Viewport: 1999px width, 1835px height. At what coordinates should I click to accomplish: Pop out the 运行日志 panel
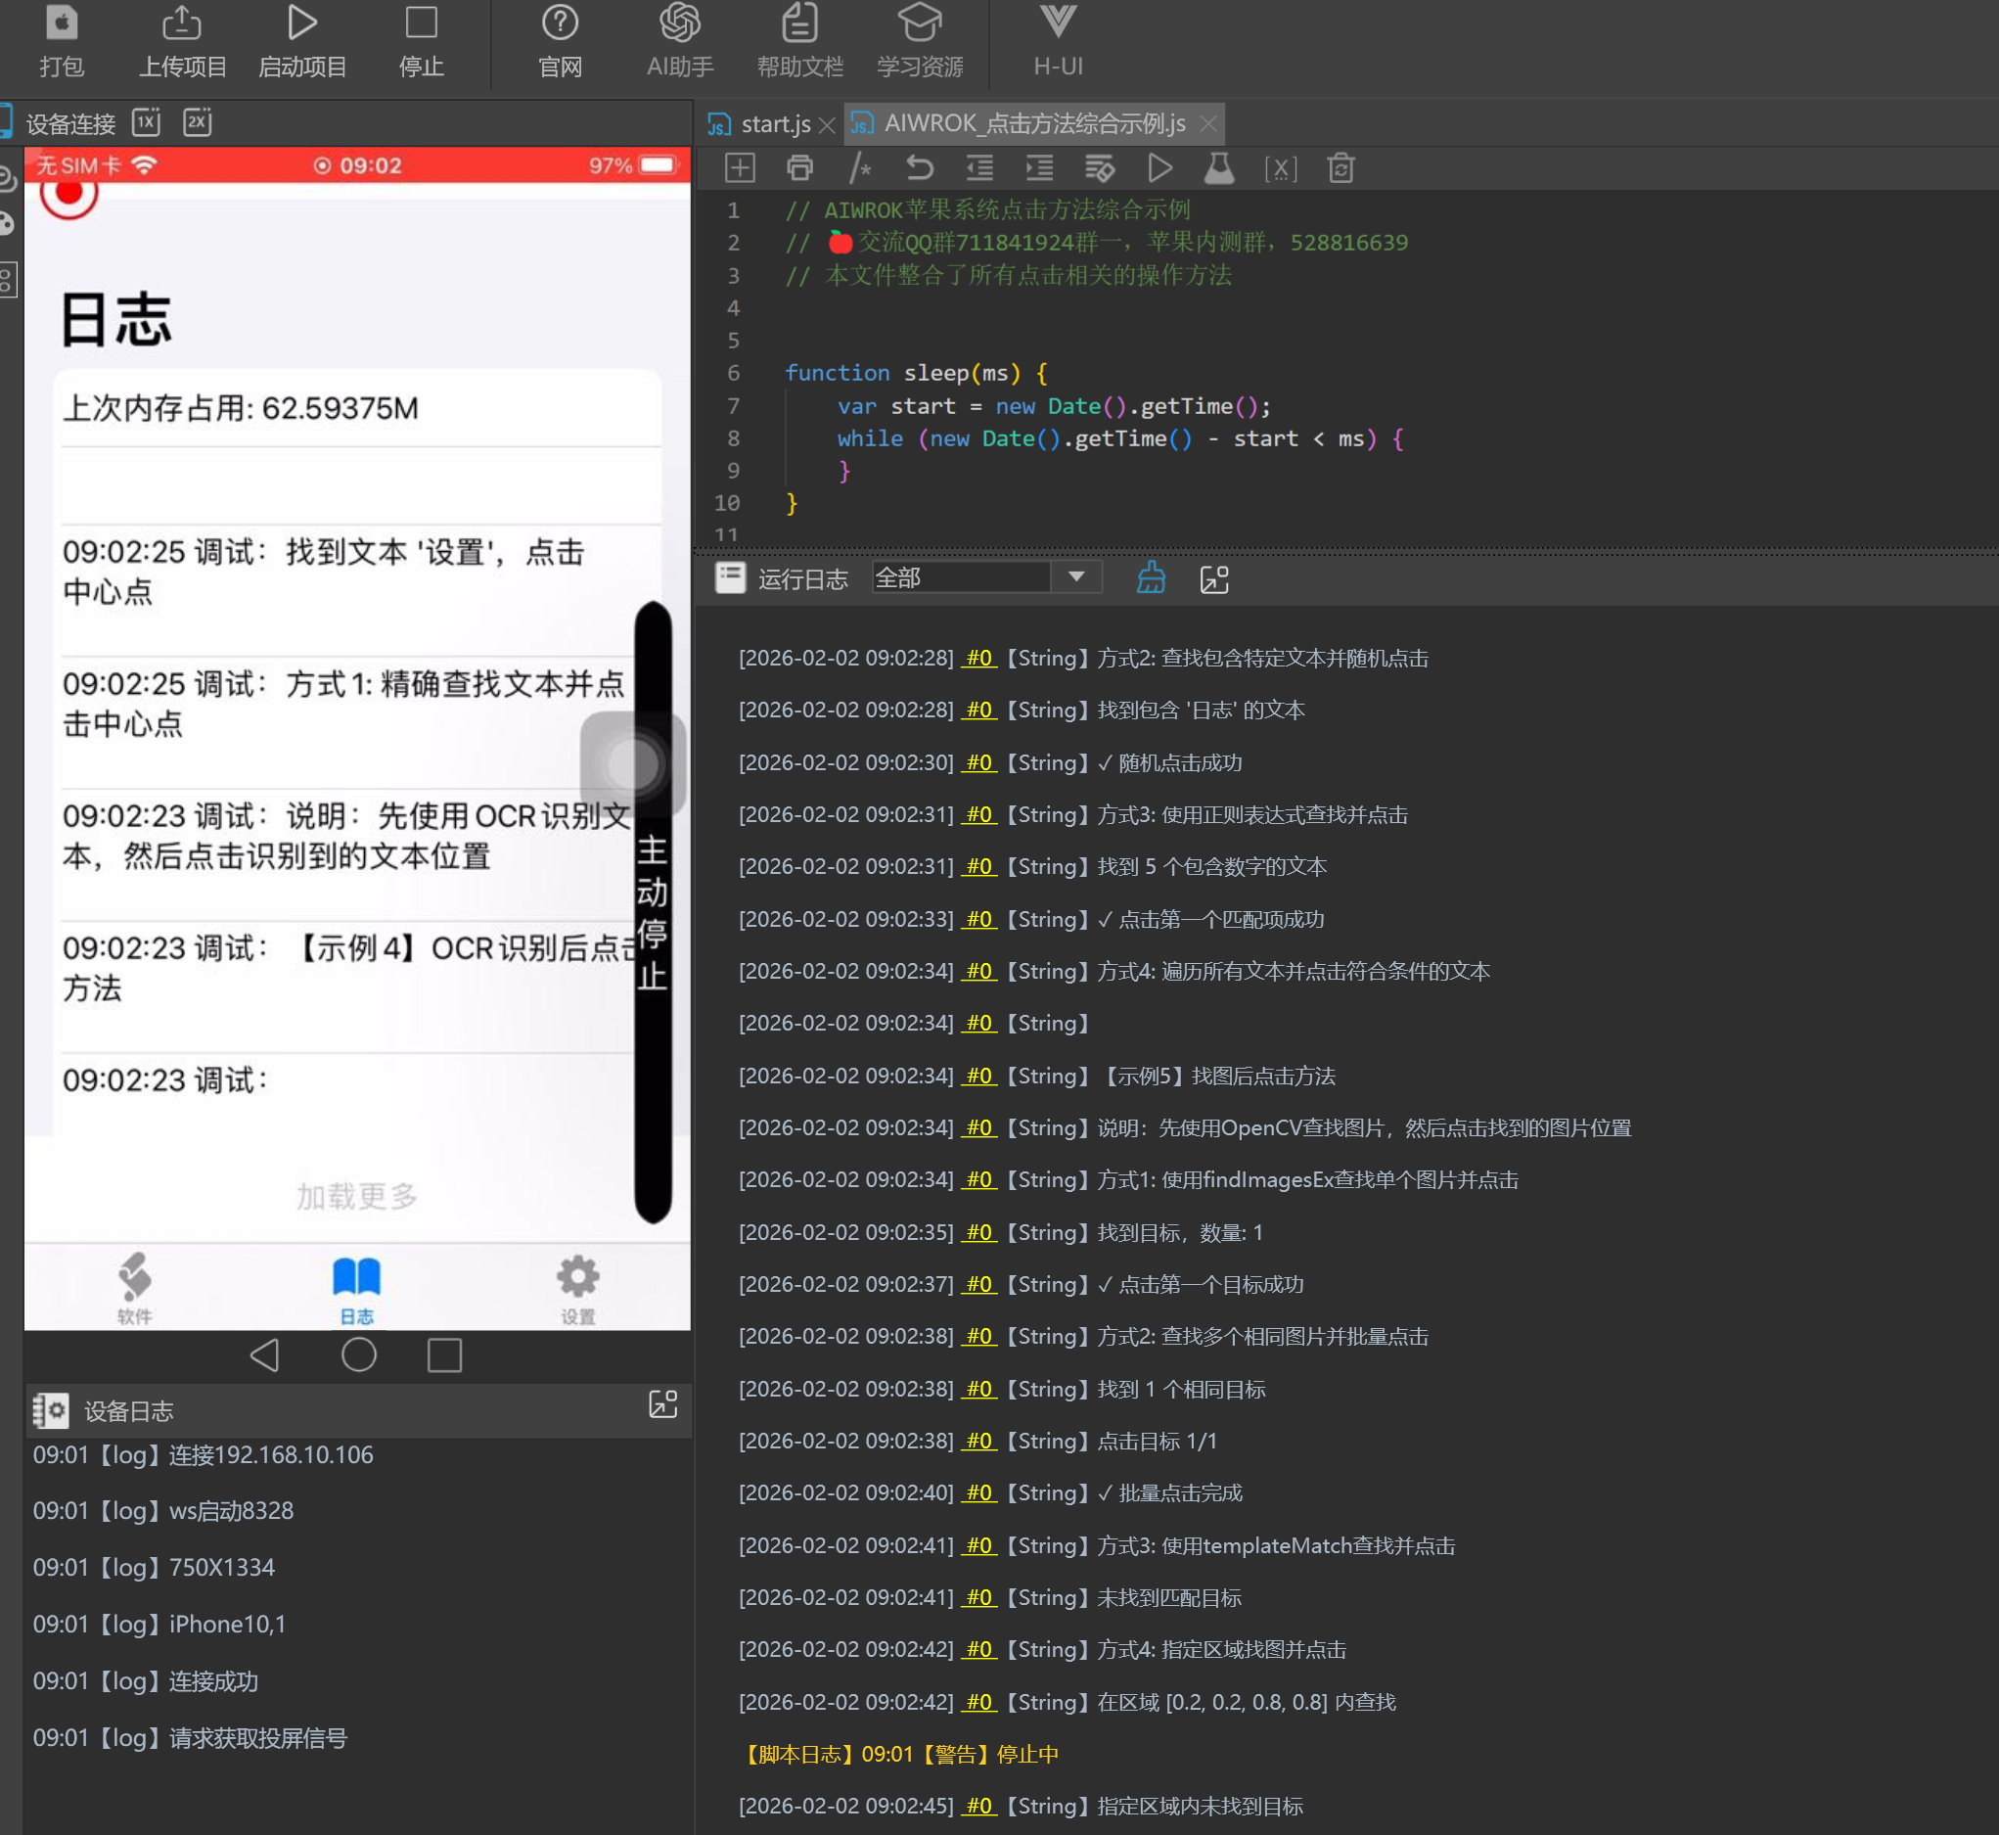pyautogui.click(x=1214, y=579)
